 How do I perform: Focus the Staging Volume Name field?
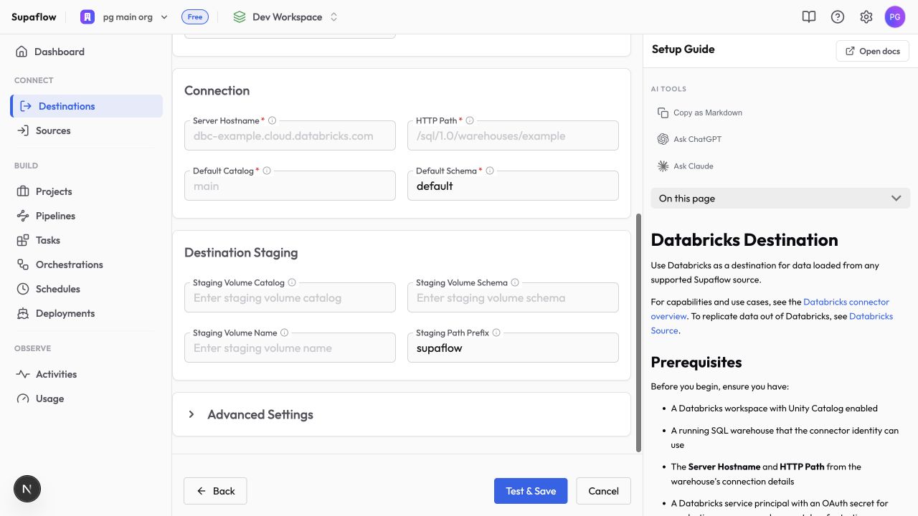pos(290,348)
